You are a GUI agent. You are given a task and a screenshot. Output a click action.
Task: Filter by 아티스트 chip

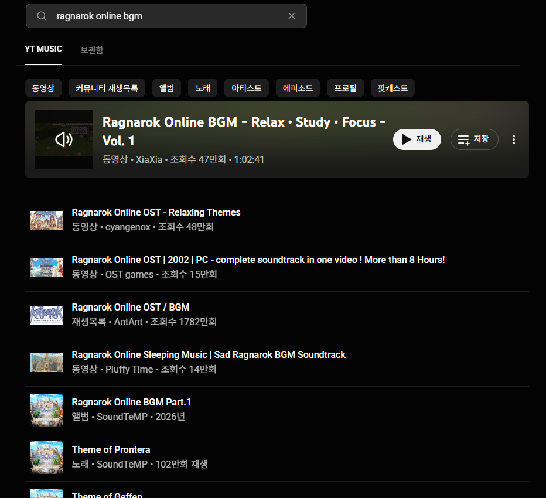coord(246,88)
